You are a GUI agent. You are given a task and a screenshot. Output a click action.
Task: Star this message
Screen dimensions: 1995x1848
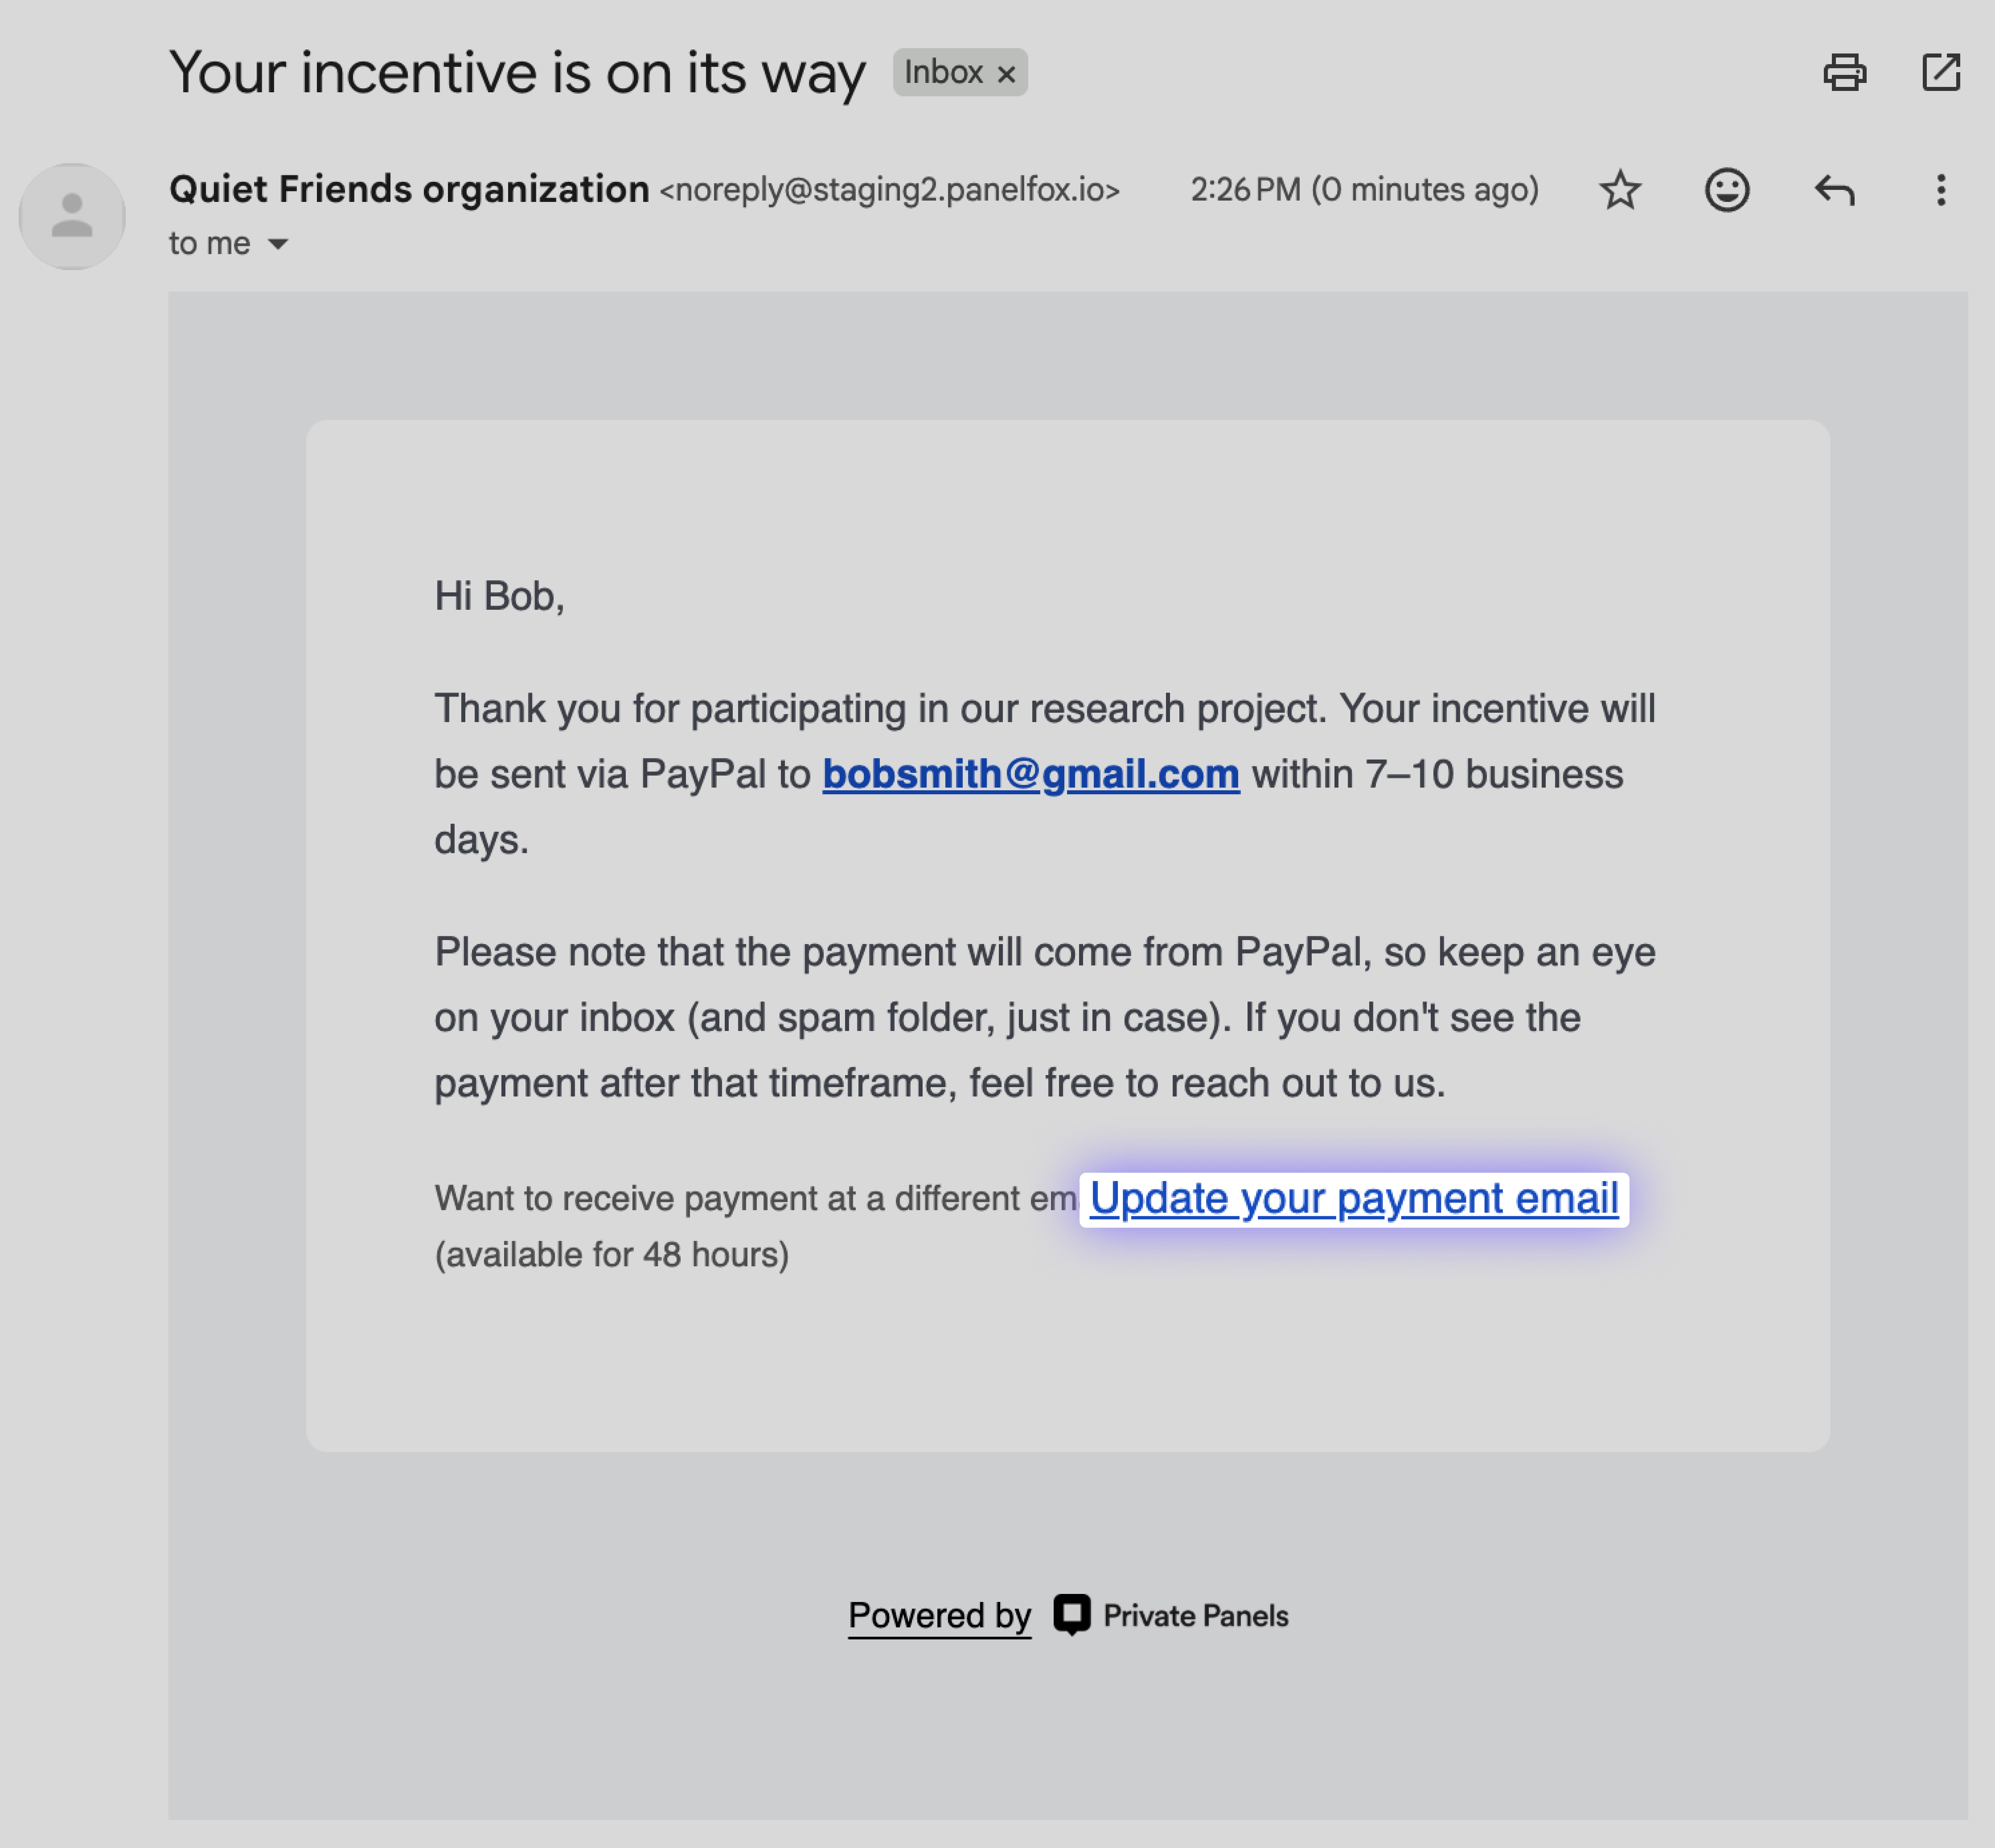tap(1620, 190)
